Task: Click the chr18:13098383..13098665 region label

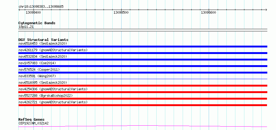Action: pos(41,7)
